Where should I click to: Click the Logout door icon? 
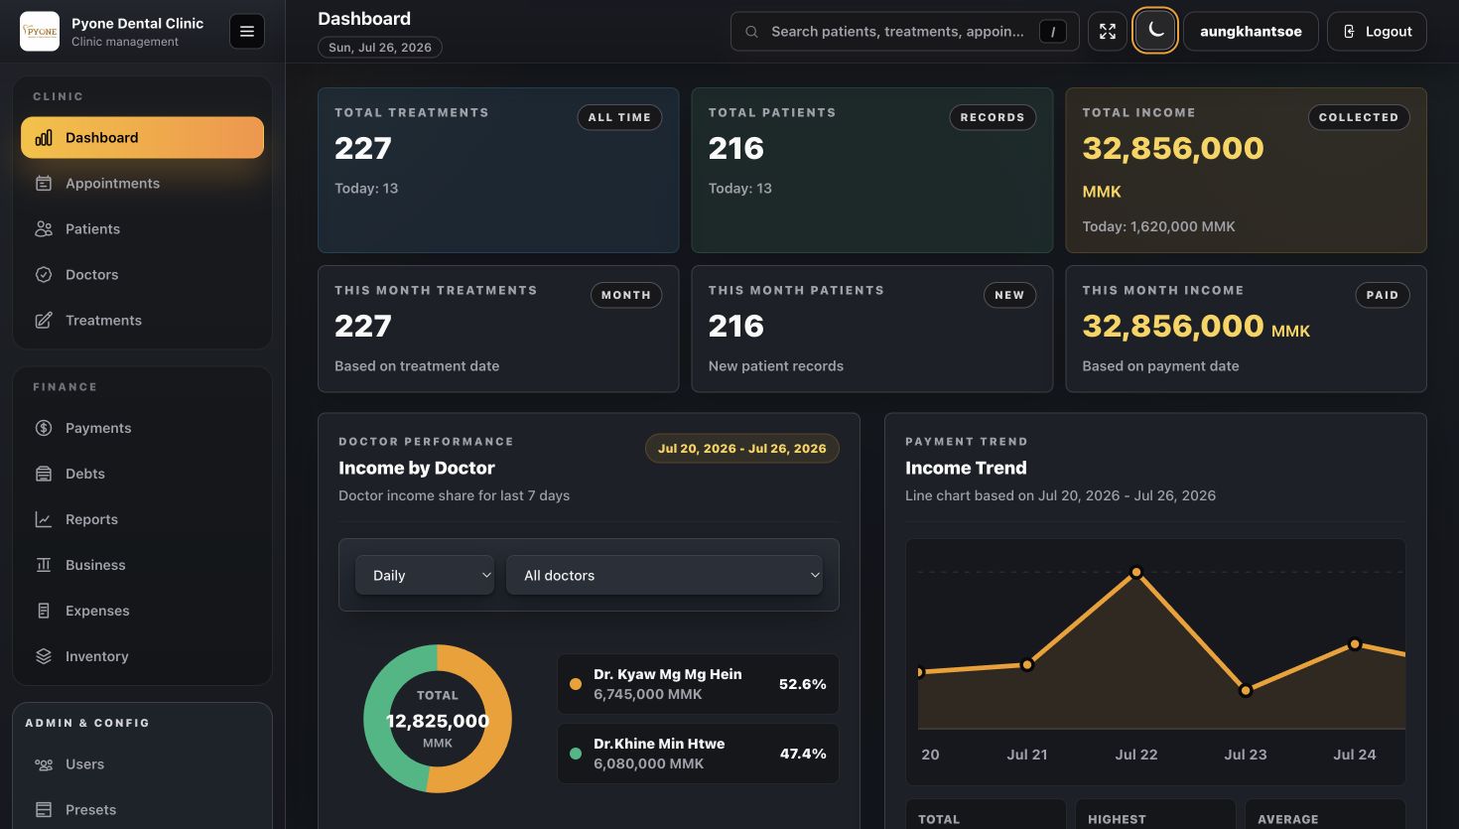[1349, 32]
